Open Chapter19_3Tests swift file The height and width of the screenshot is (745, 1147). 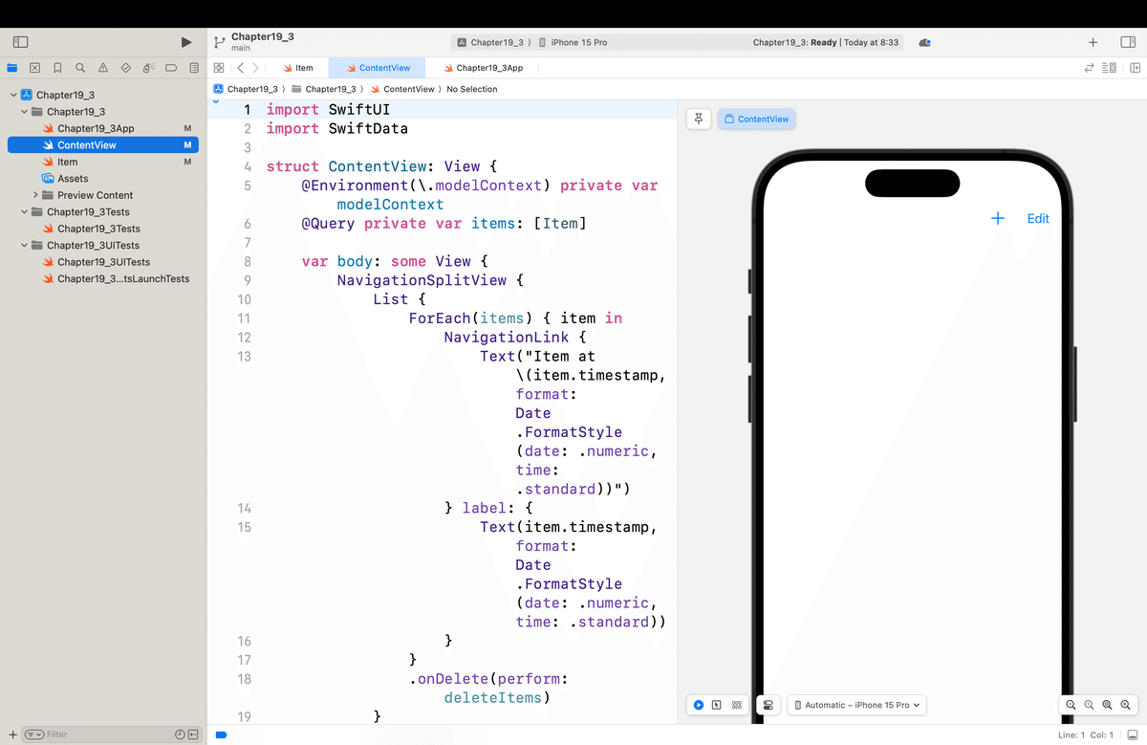[x=98, y=229]
